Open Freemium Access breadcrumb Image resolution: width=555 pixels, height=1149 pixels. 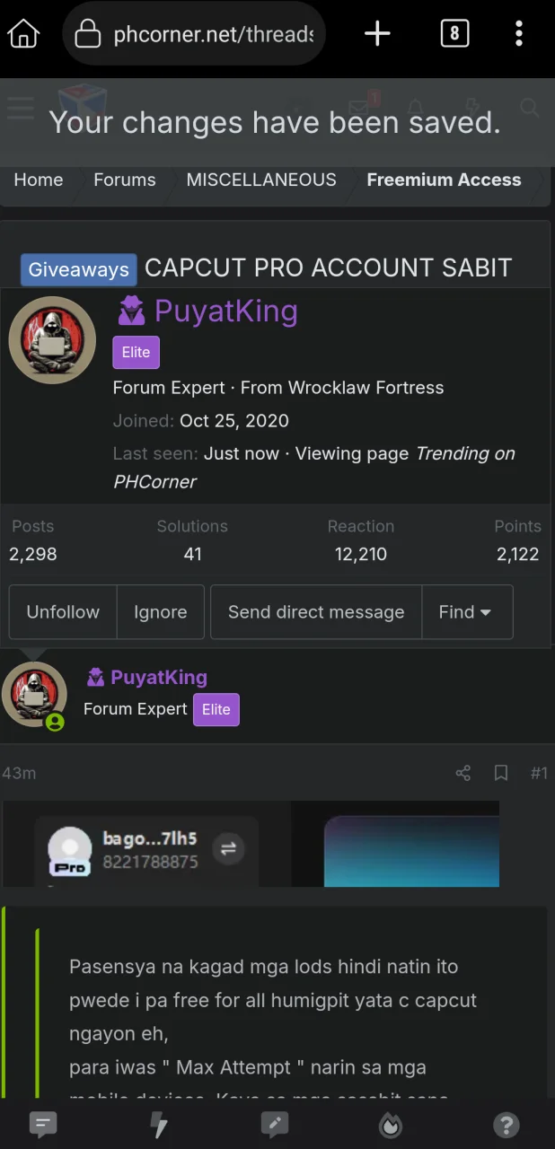[x=444, y=180]
